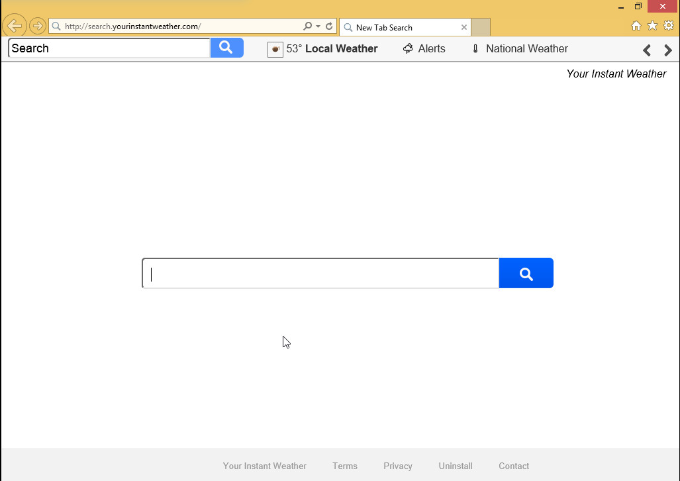This screenshot has height=481, width=680.
Task: Open the Privacy footer link
Action: pos(398,466)
